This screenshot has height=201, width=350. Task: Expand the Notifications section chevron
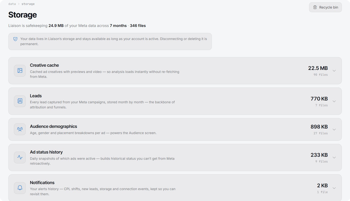(x=334, y=188)
